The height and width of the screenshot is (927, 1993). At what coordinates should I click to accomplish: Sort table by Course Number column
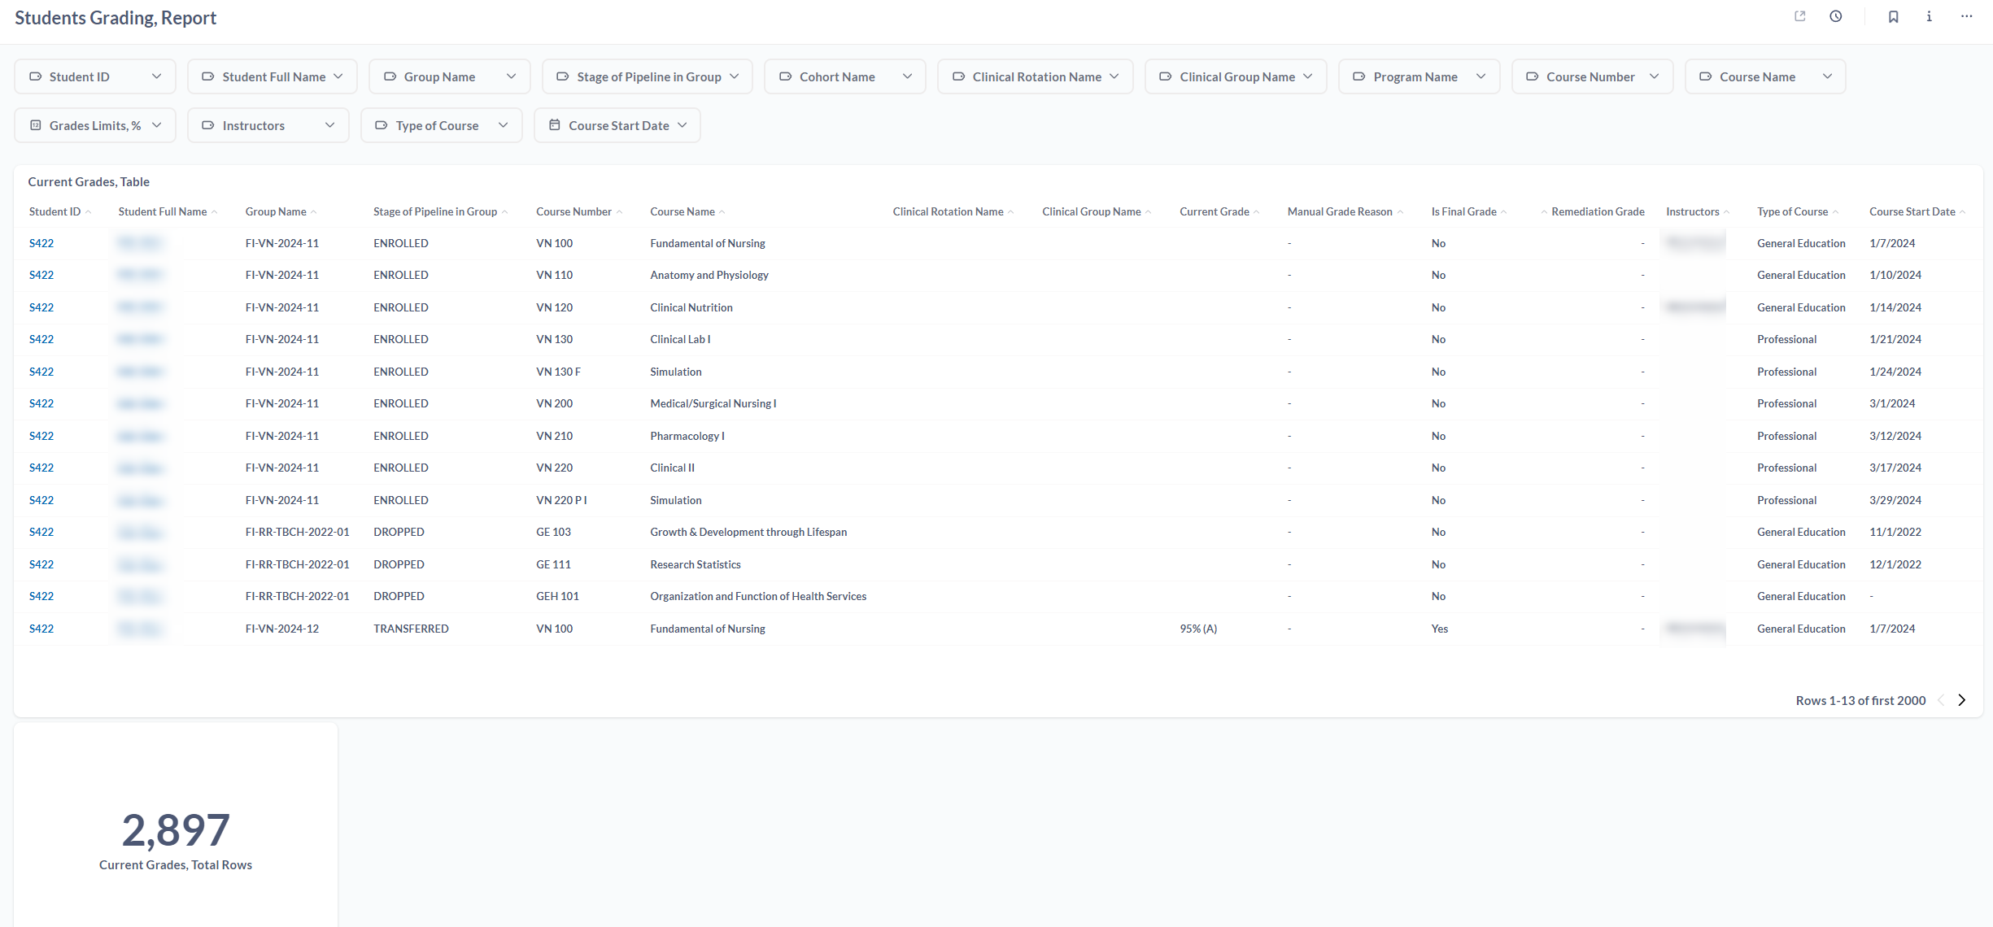coord(573,211)
